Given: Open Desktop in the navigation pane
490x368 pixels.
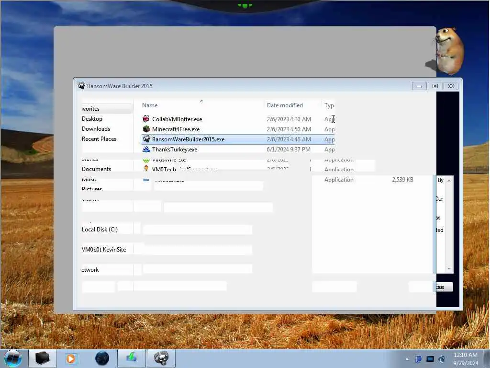Looking at the screenshot, I should tap(92, 119).
